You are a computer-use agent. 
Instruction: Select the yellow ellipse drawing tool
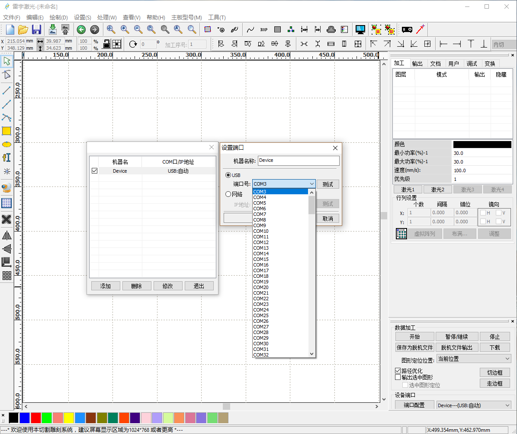(6, 145)
